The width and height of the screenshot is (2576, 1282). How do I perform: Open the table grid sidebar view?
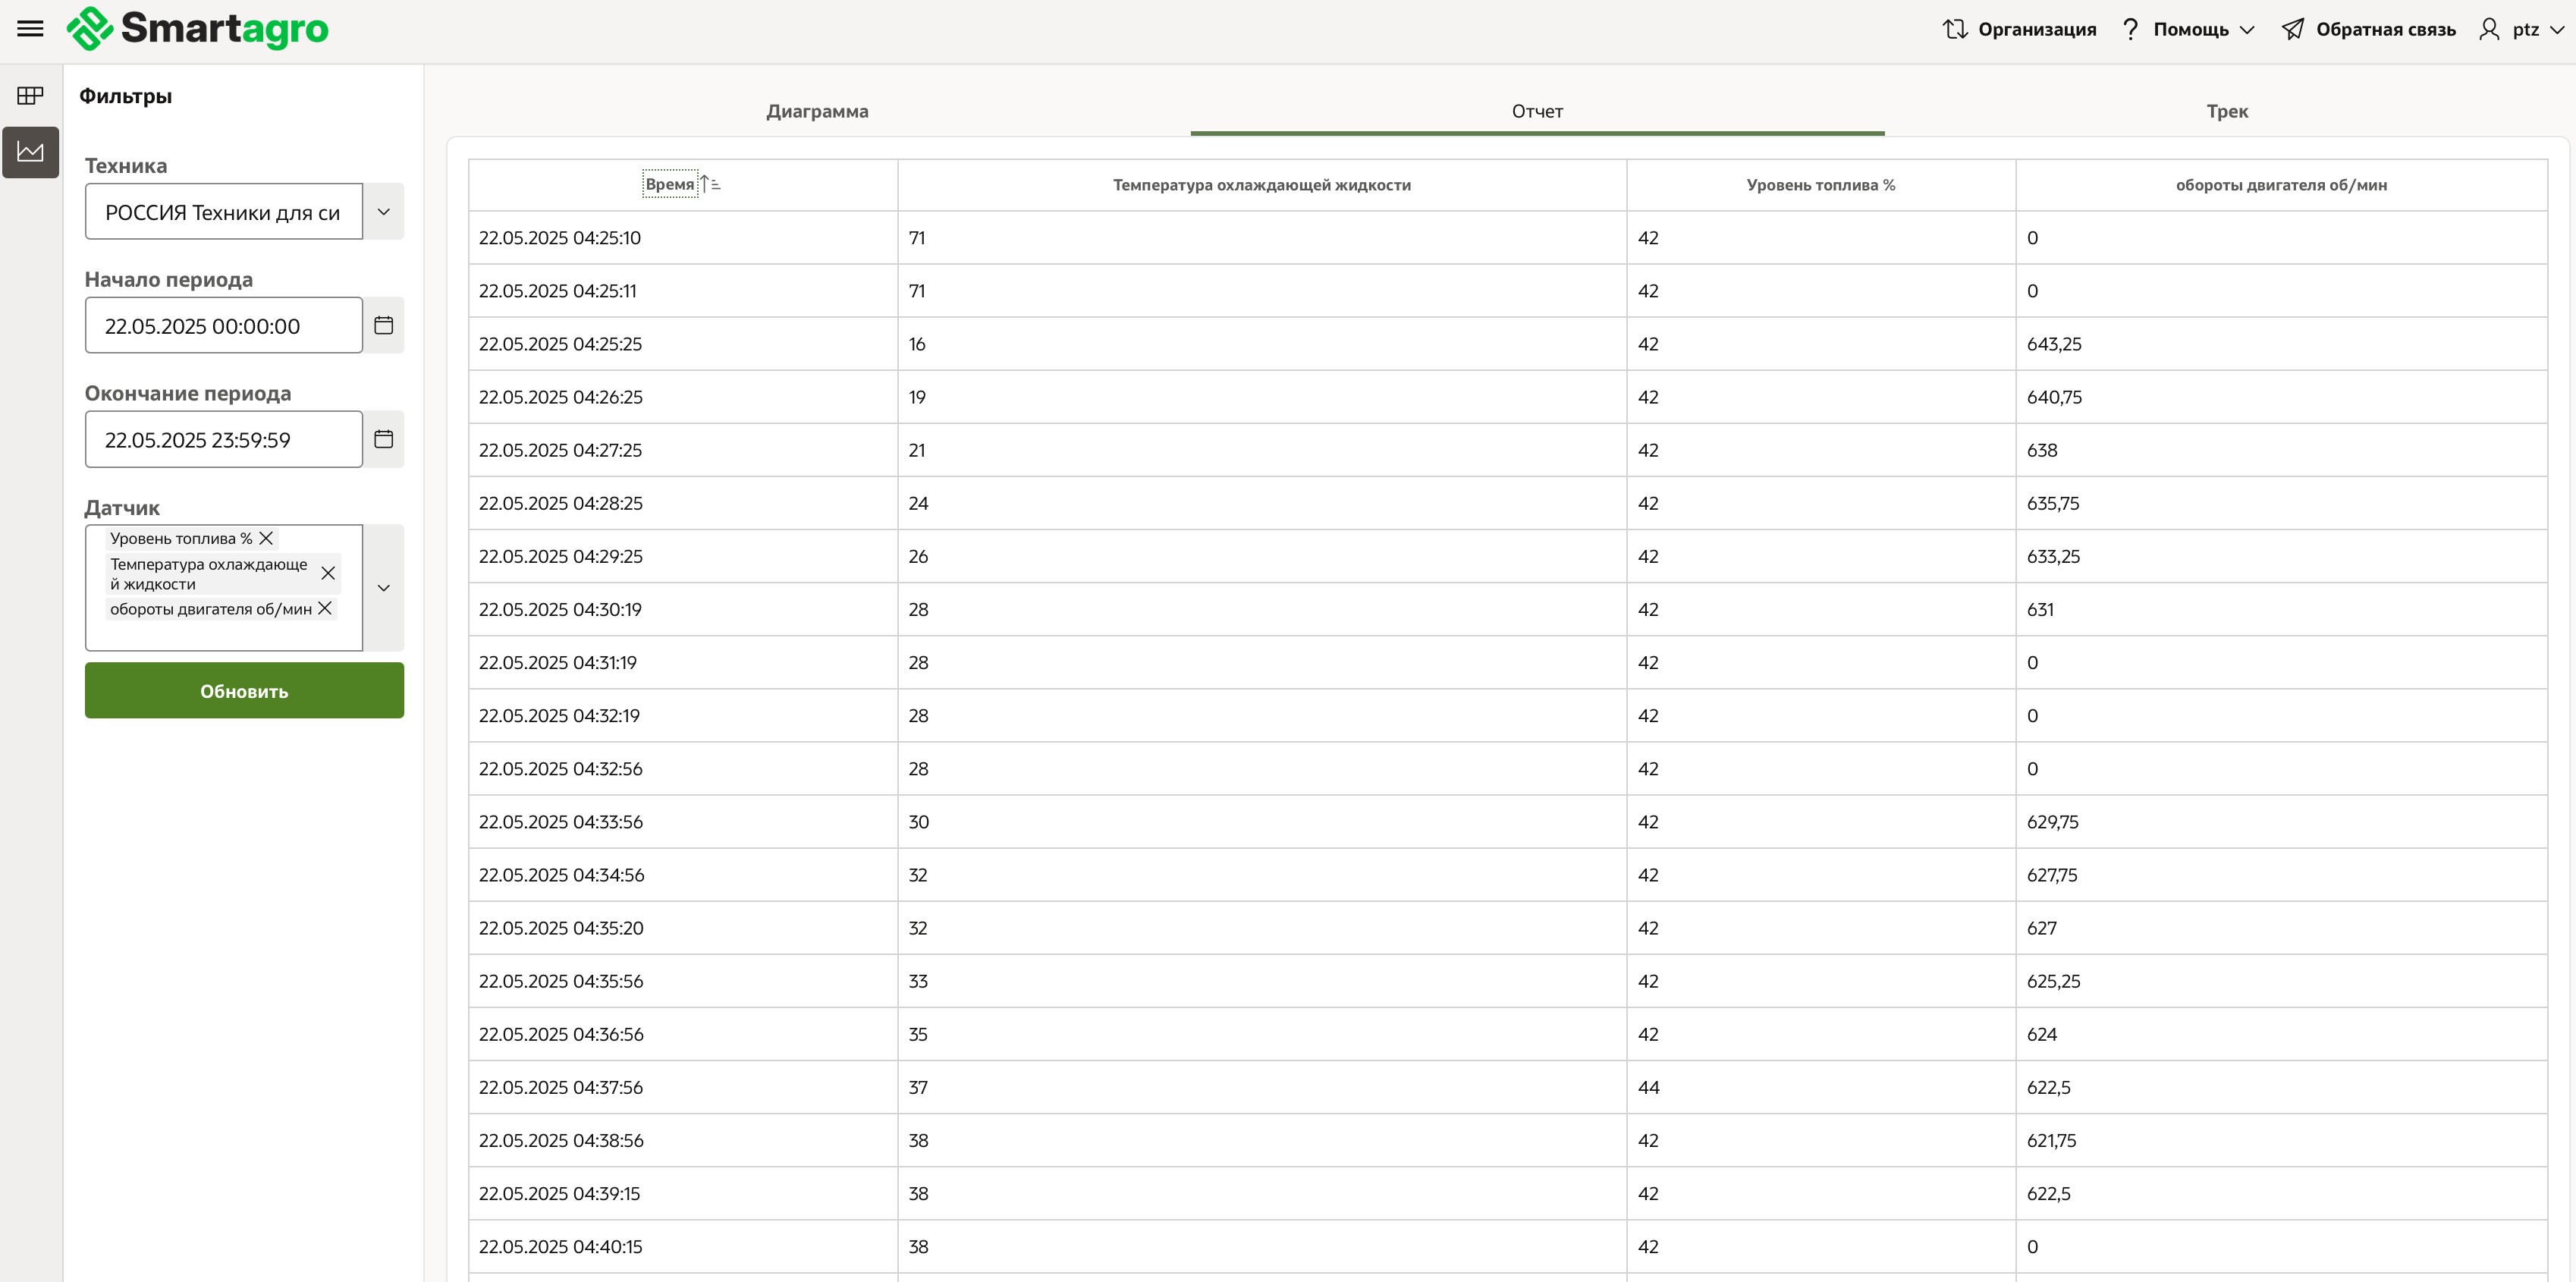click(30, 96)
